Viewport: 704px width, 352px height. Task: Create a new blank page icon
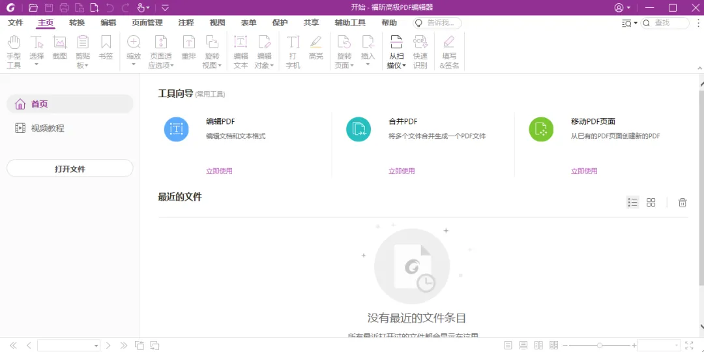(x=95, y=8)
